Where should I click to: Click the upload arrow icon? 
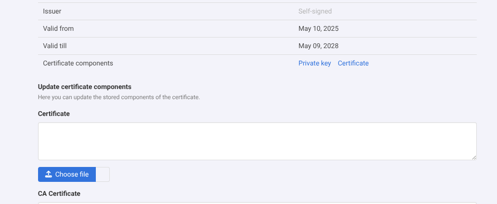[x=49, y=175]
